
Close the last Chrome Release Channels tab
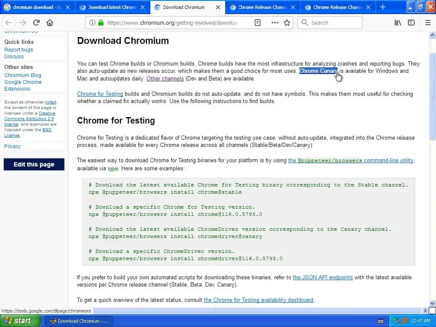pyautogui.click(x=368, y=7)
